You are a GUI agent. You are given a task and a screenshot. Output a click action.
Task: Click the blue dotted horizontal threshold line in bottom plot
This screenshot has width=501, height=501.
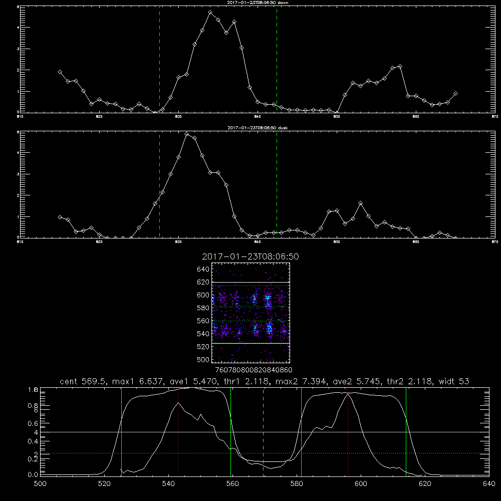(265, 453)
